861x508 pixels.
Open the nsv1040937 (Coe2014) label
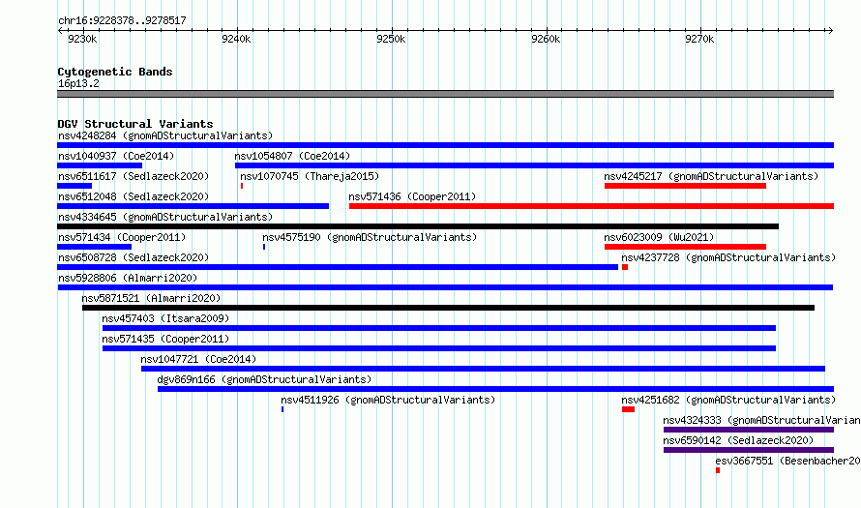116,156
